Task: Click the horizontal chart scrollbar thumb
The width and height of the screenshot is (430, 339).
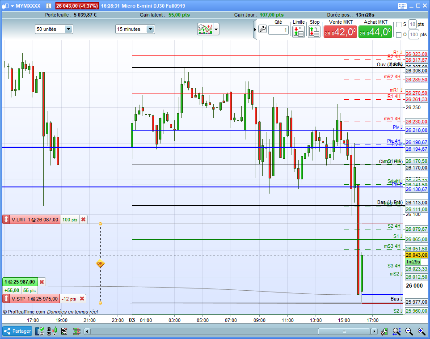Action: 344,331
